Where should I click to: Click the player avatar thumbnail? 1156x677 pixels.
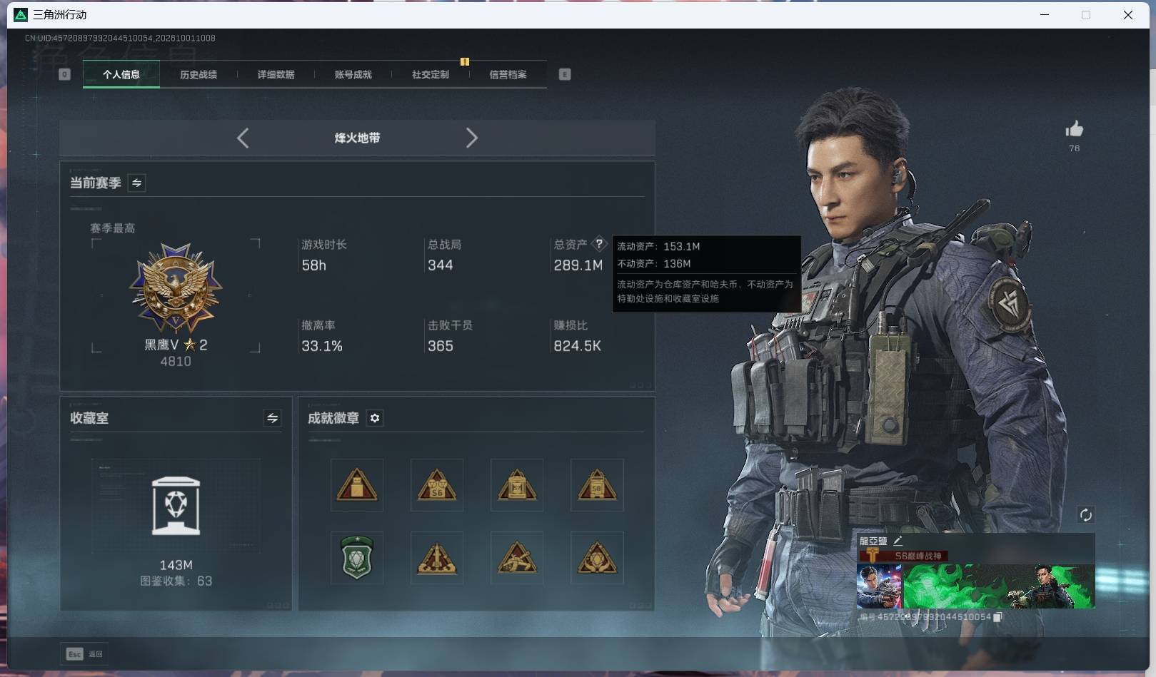pyautogui.click(x=879, y=586)
